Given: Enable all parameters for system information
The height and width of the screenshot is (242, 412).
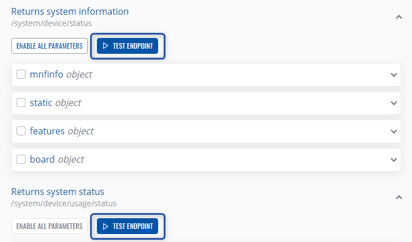Looking at the screenshot, I should coord(49,46).
